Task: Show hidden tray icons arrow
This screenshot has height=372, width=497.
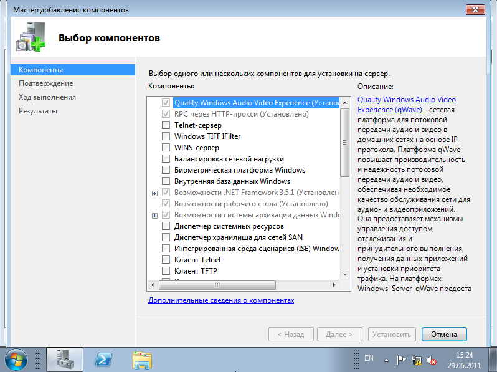Action: [x=386, y=360]
